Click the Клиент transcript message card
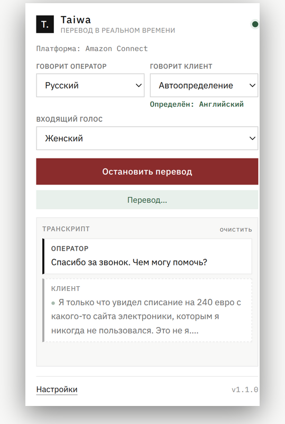This screenshot has width=285, height=424. [147, 311]
